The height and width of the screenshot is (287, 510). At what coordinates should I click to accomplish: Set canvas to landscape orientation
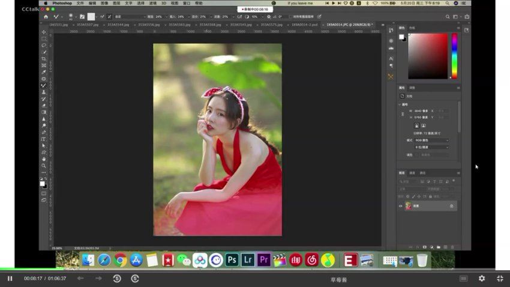(424, 125)
